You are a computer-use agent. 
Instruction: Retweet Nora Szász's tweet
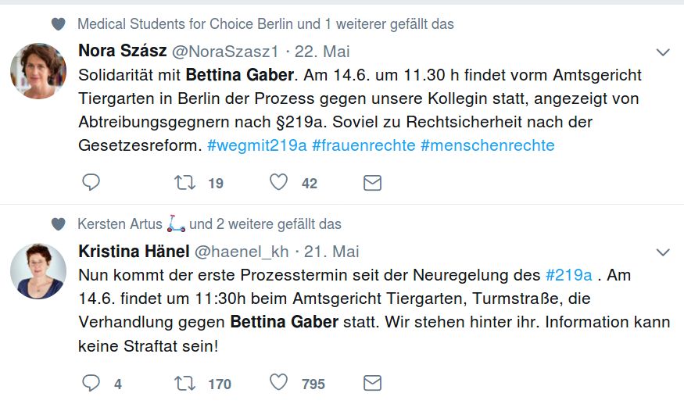[x=185, y=182]
